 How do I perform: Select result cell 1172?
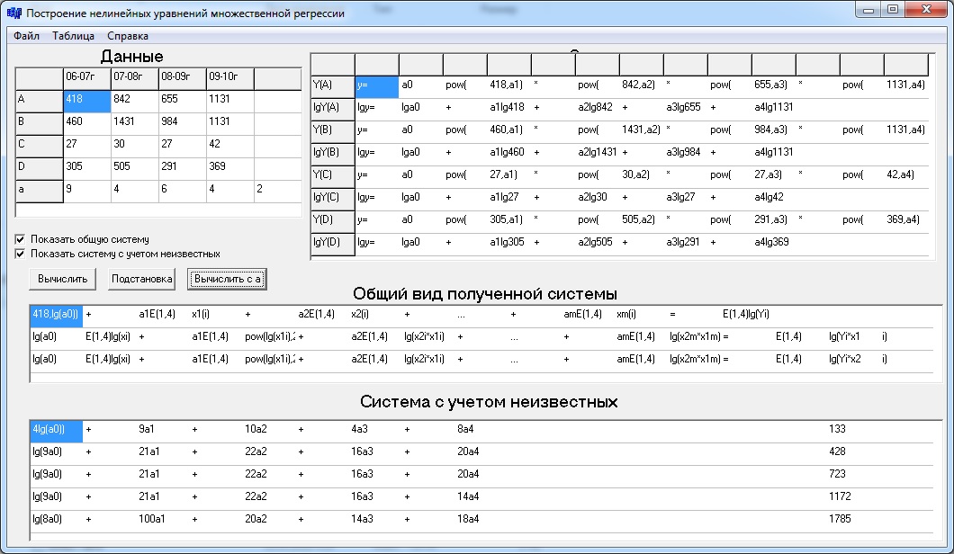(x=852, y=498)
